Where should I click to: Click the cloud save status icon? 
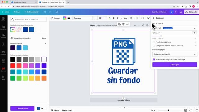pos(57,12)
